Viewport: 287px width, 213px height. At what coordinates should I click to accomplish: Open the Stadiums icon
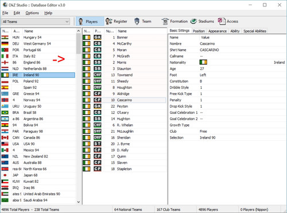(x=193, y=21)
